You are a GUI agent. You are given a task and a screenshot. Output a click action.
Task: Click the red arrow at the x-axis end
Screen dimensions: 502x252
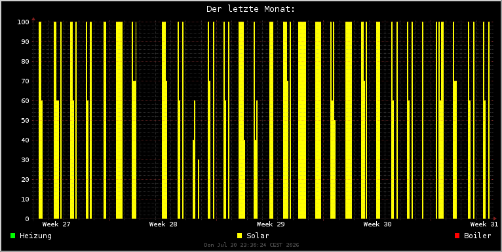click(495, 219)
